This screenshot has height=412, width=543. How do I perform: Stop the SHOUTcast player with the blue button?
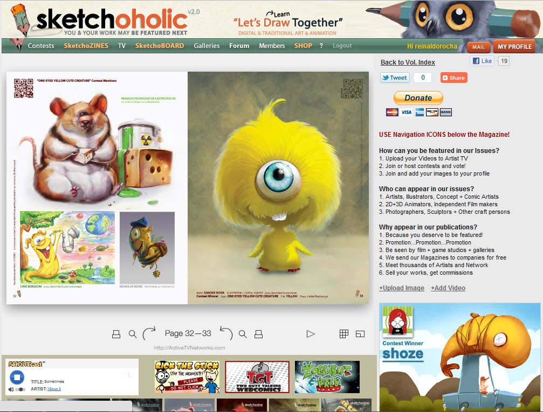click(17, 377)
